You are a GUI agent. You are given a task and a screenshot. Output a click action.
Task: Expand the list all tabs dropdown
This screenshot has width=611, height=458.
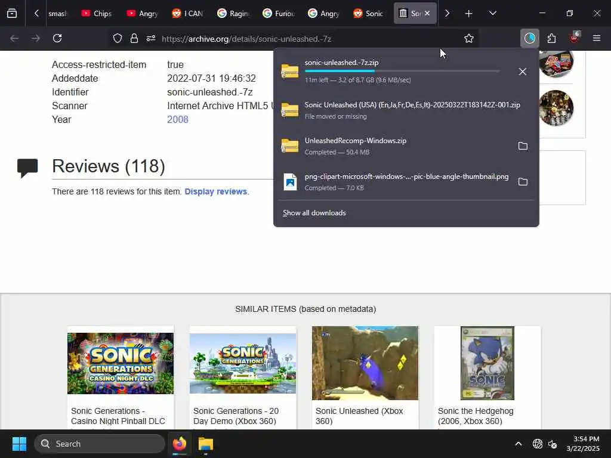(x=493, y=14)
